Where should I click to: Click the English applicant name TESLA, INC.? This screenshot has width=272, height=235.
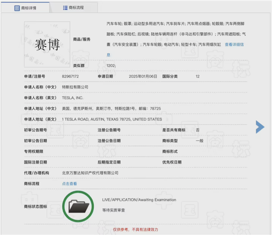point(73,98)
